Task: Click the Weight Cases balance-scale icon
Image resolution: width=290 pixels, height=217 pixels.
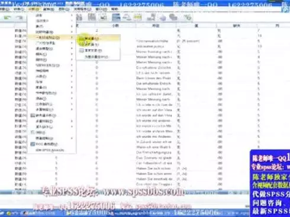Action: (127, 18)
